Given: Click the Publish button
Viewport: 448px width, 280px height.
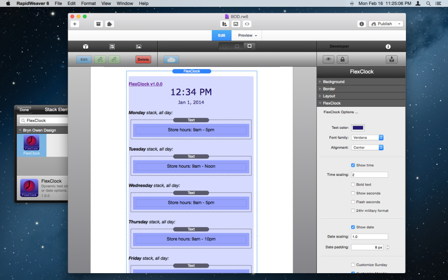Looking at the screenshot, I should pos(382,24).
